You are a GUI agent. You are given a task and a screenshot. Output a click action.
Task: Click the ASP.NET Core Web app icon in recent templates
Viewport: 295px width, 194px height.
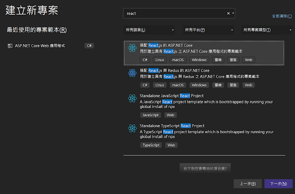(10, 46)
